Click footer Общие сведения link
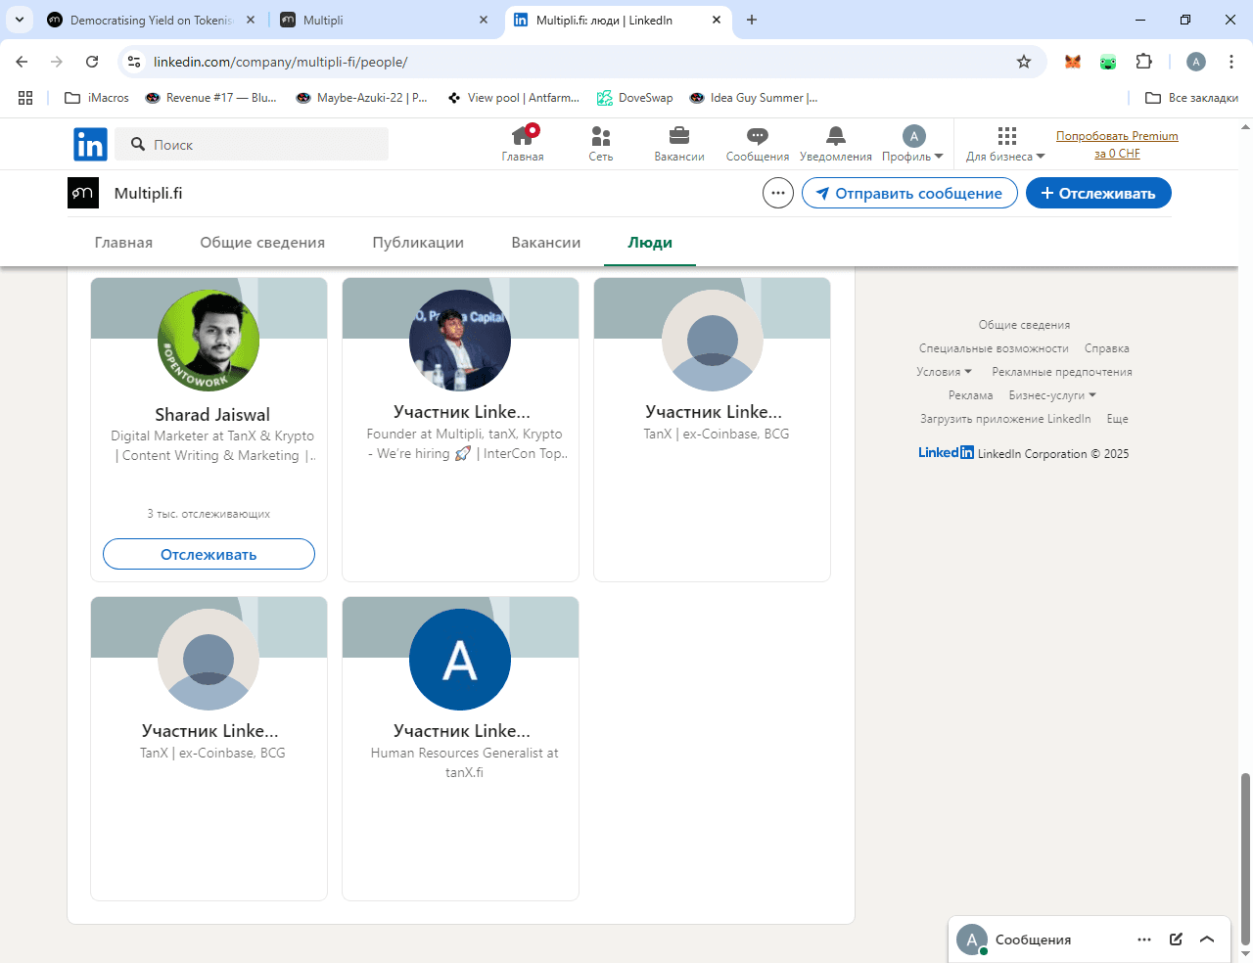 1024,325
